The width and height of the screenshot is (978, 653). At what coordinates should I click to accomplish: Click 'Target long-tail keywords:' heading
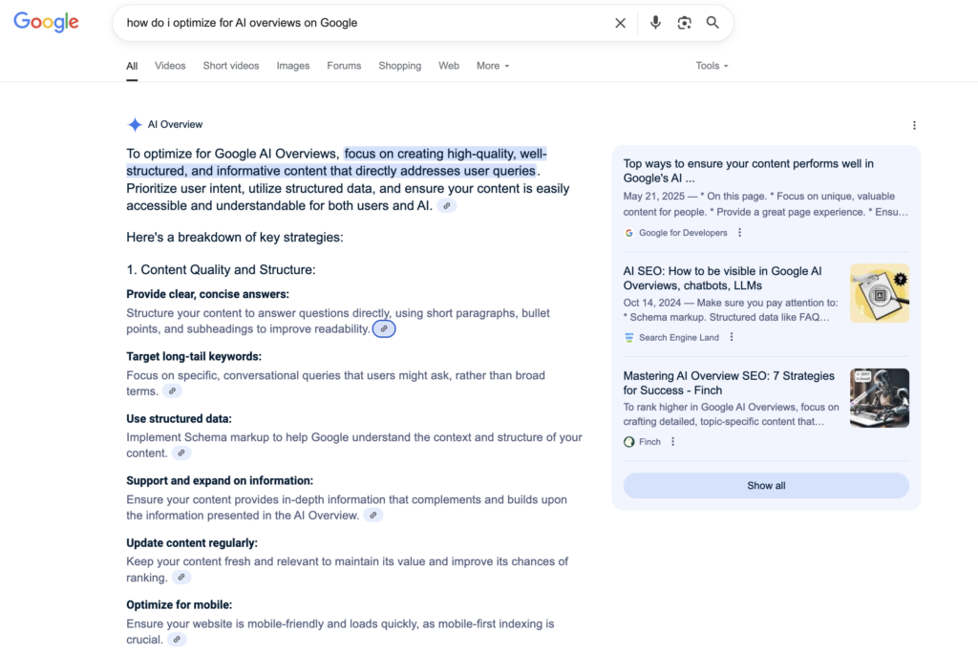194,357
